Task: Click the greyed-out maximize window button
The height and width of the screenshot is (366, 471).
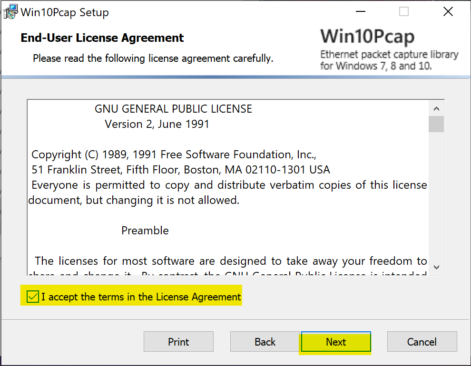Action: tap(404, 12)
